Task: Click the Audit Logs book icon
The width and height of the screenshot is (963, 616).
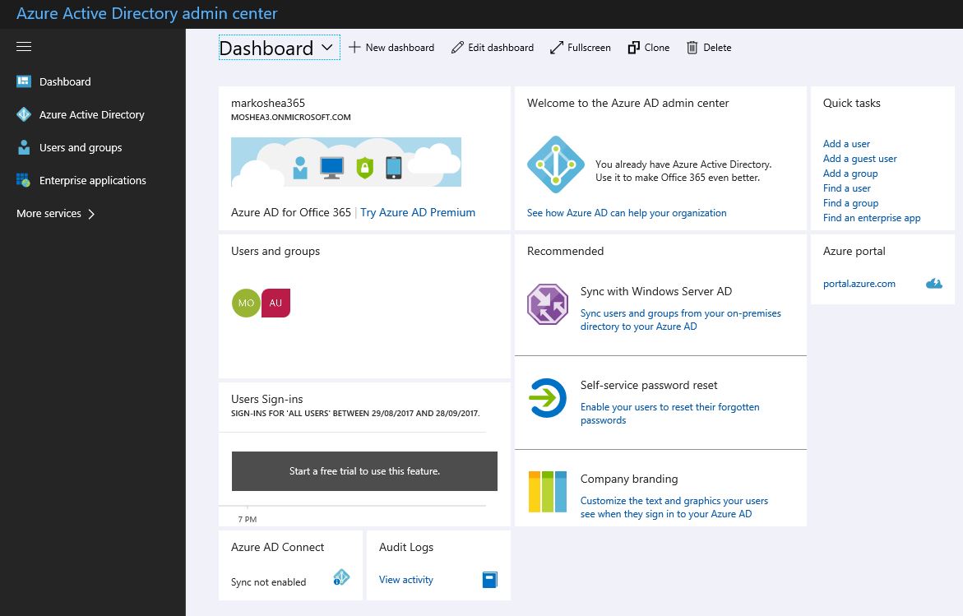Action: [490, 580]
